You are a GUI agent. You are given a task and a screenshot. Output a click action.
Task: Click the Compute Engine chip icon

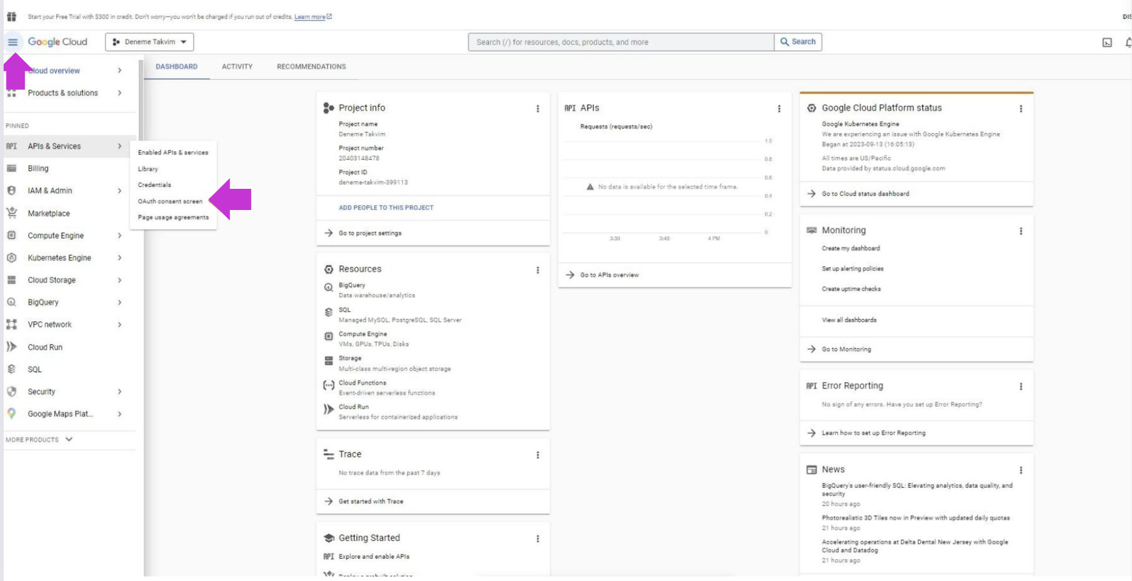pyautogui.click(x=12, y=235)
